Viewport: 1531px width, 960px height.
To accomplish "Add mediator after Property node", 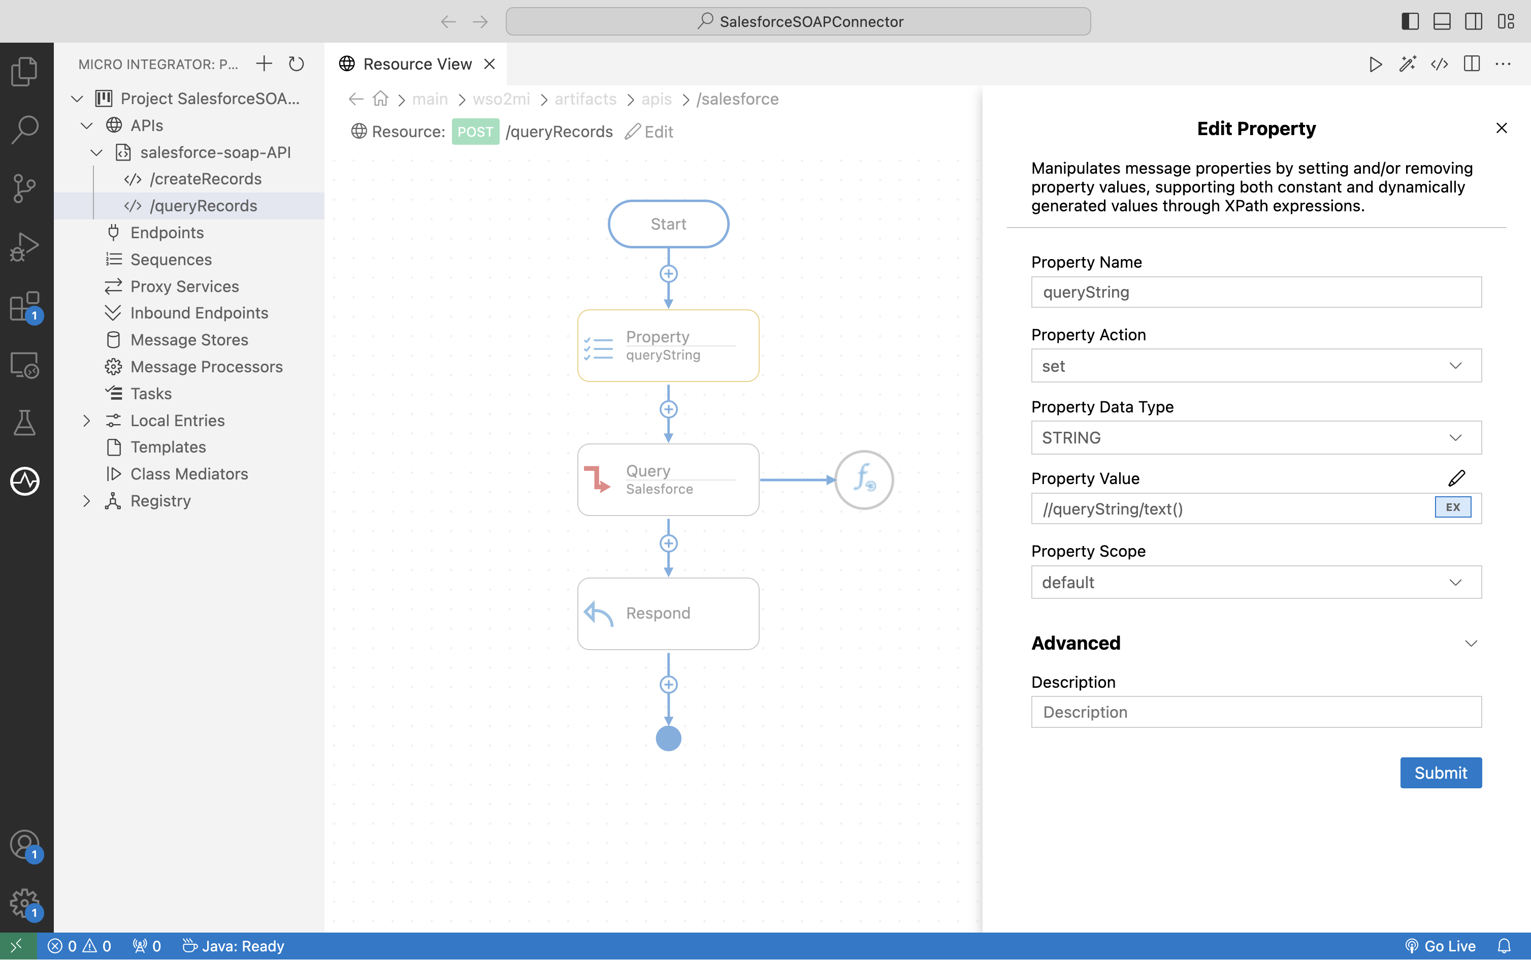I will click(x=668, y=409).
